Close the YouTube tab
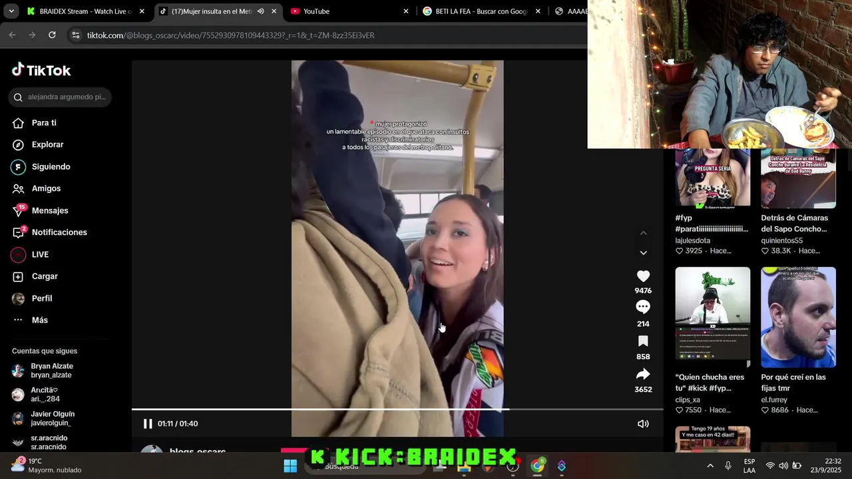Image resolution: width=852 pixels, height=479 pixels. 406,11
